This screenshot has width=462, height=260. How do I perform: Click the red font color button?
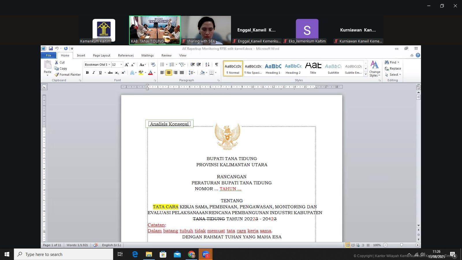(150, 73)
